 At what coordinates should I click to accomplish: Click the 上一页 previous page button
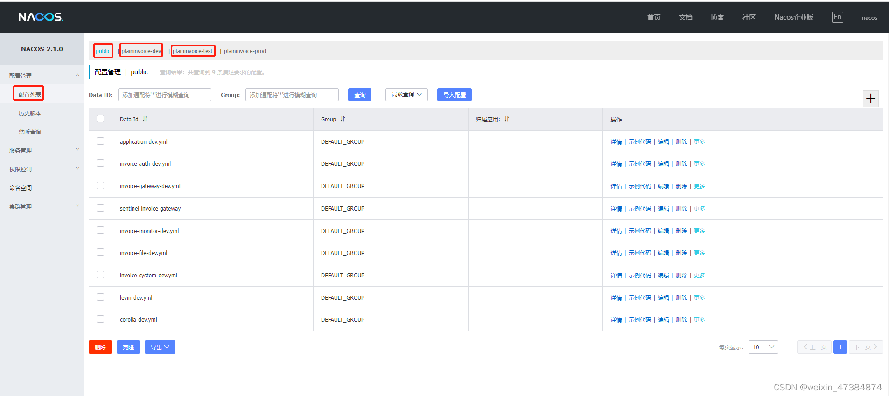[814, 347]
